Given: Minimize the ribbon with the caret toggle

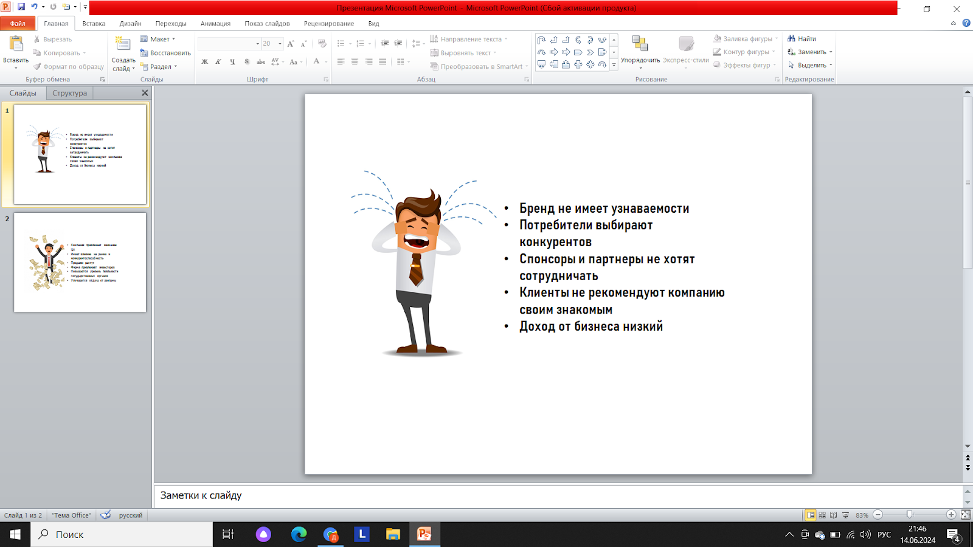Looking at the screenshot, I should pos(954,24).
